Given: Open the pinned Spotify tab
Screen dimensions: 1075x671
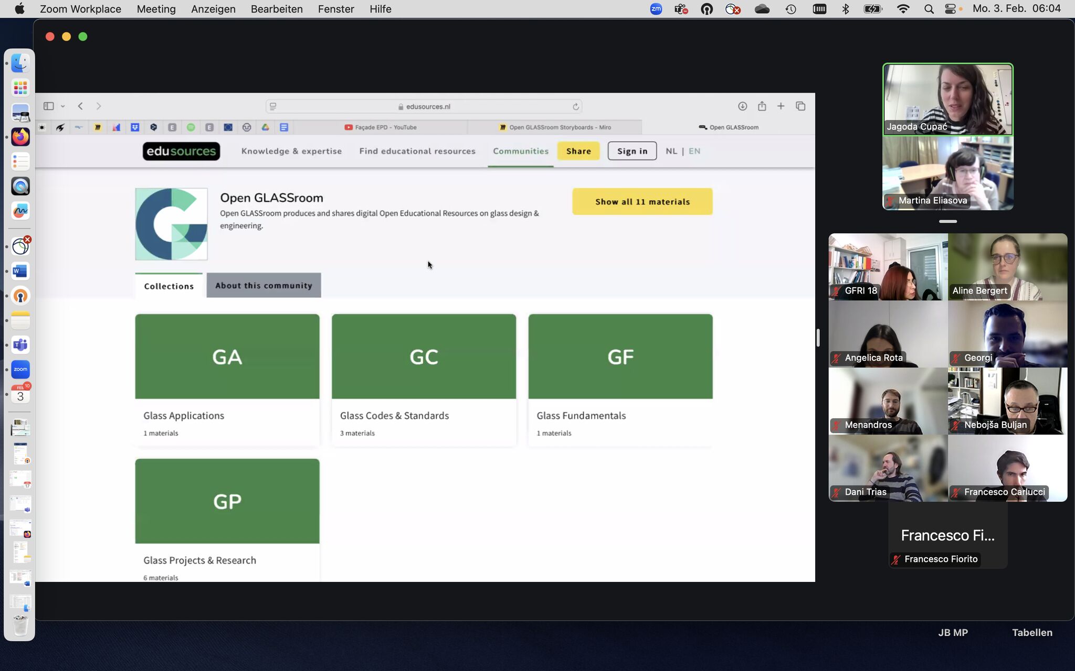Looking at the screenshot, I should point(191,127).
